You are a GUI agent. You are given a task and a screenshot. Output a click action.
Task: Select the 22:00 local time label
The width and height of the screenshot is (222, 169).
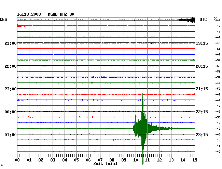click(11, 66)
